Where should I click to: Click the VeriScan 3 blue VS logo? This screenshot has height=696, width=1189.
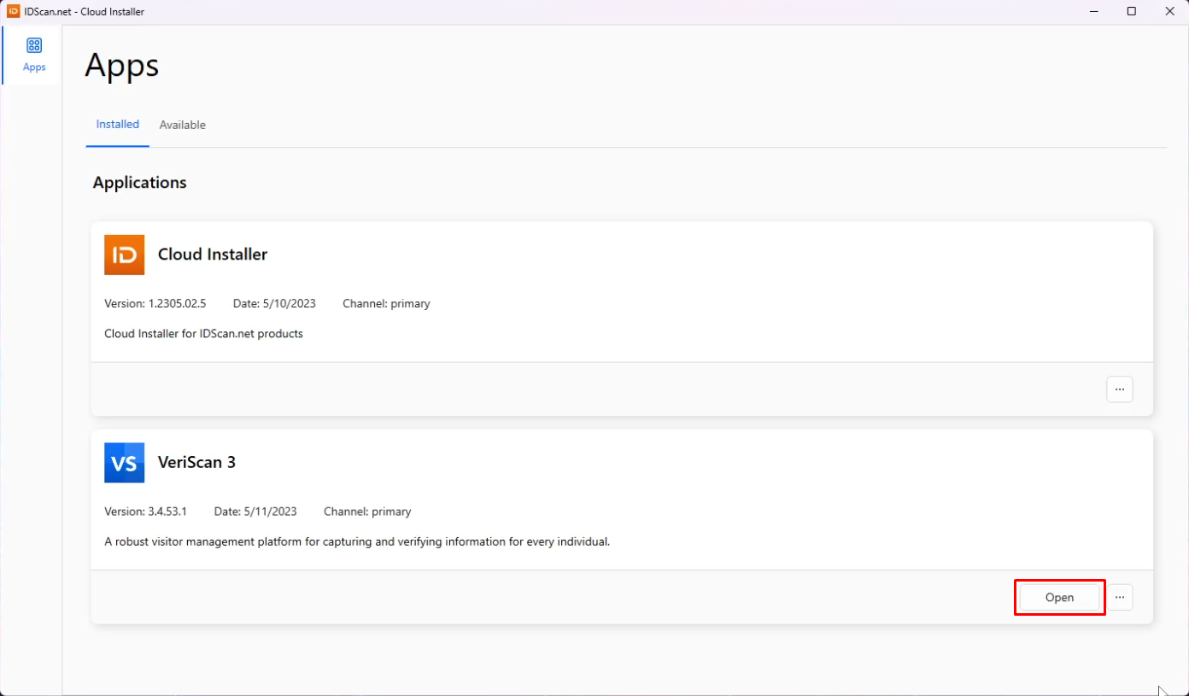[x=124, y=463]
